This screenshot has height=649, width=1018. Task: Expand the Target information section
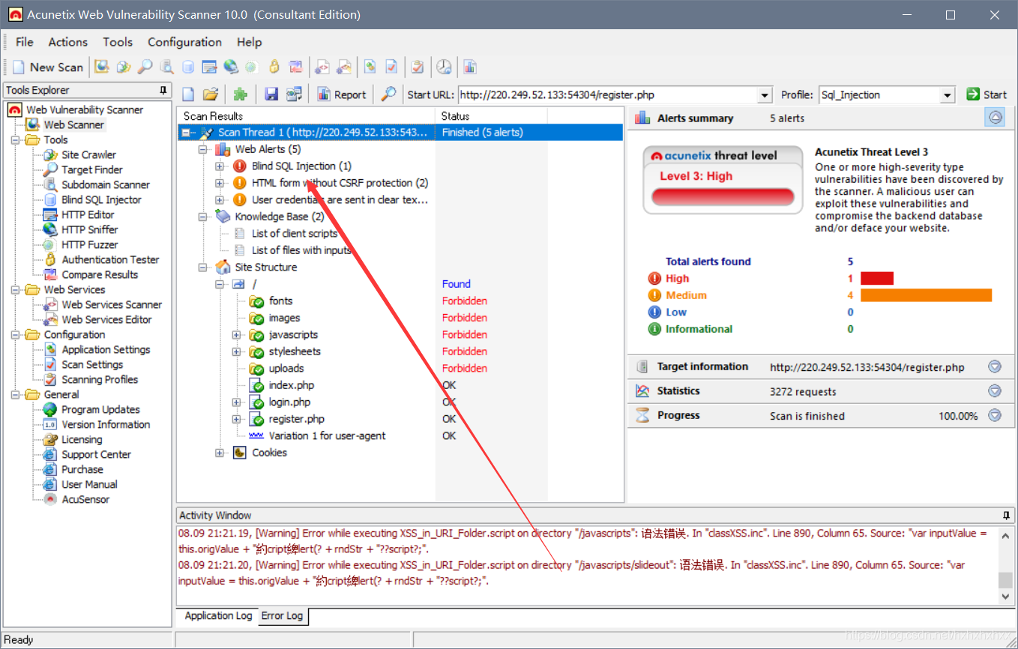pos(995,367)
